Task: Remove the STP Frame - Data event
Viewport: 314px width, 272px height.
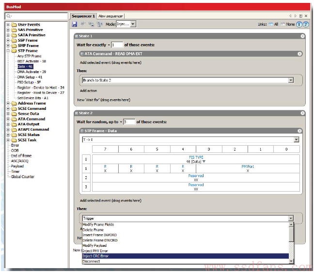Action: tap(299, 131)
